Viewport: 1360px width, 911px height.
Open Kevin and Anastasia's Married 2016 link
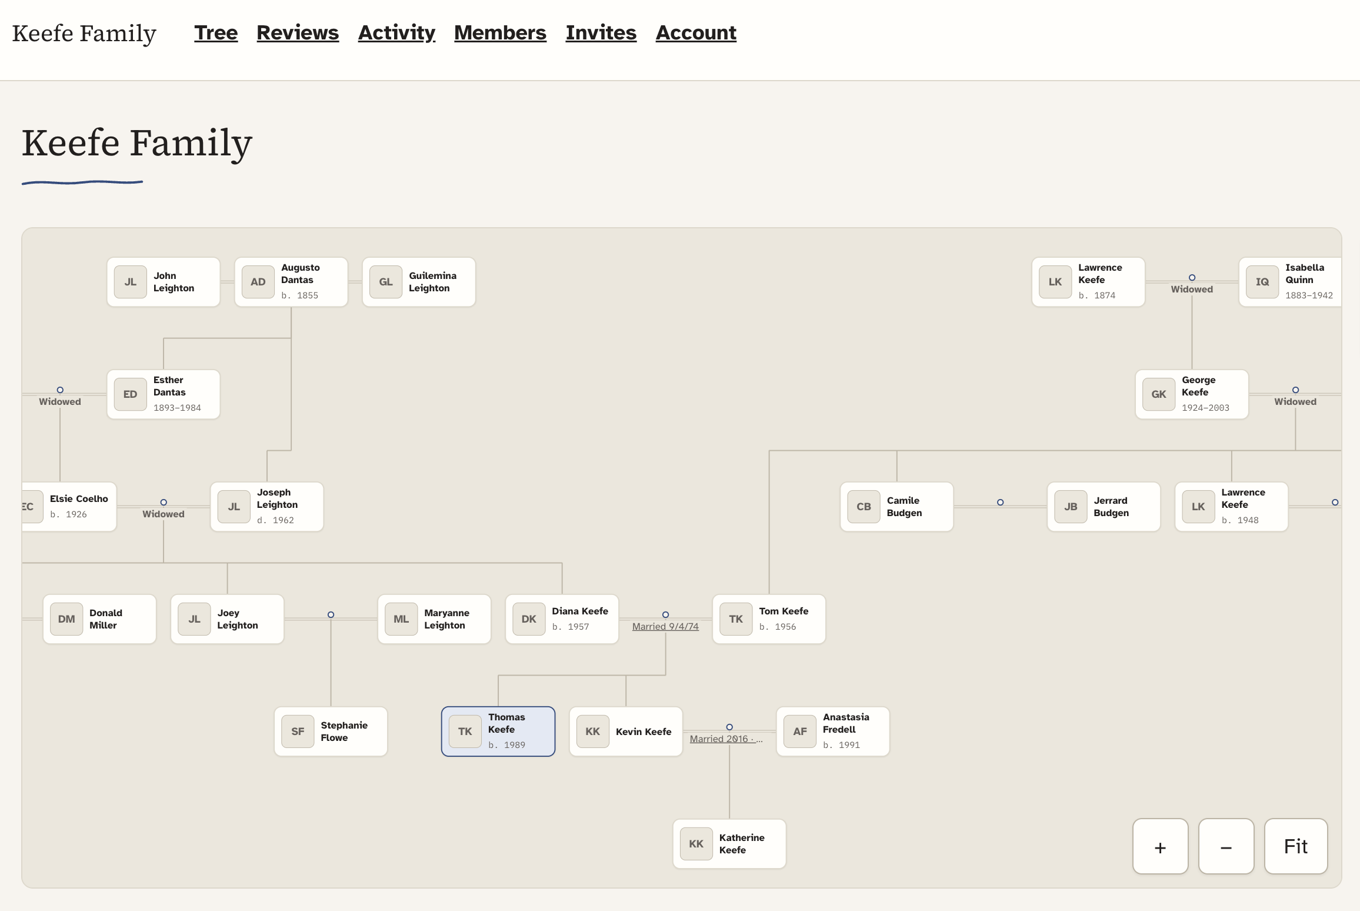coord(726,739)
